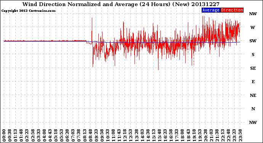Click the 01:48 time axis label
Image resolution: width=263 pixels, height=143 pixels.
click(21, 135)
